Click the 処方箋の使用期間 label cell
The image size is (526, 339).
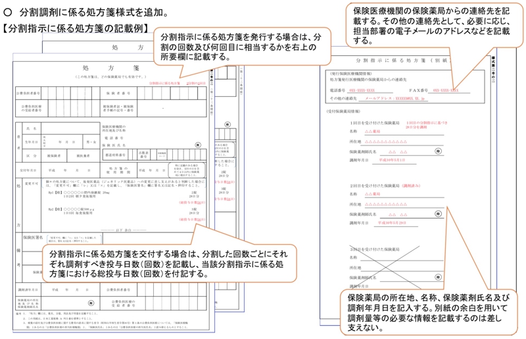coord(118,170)
